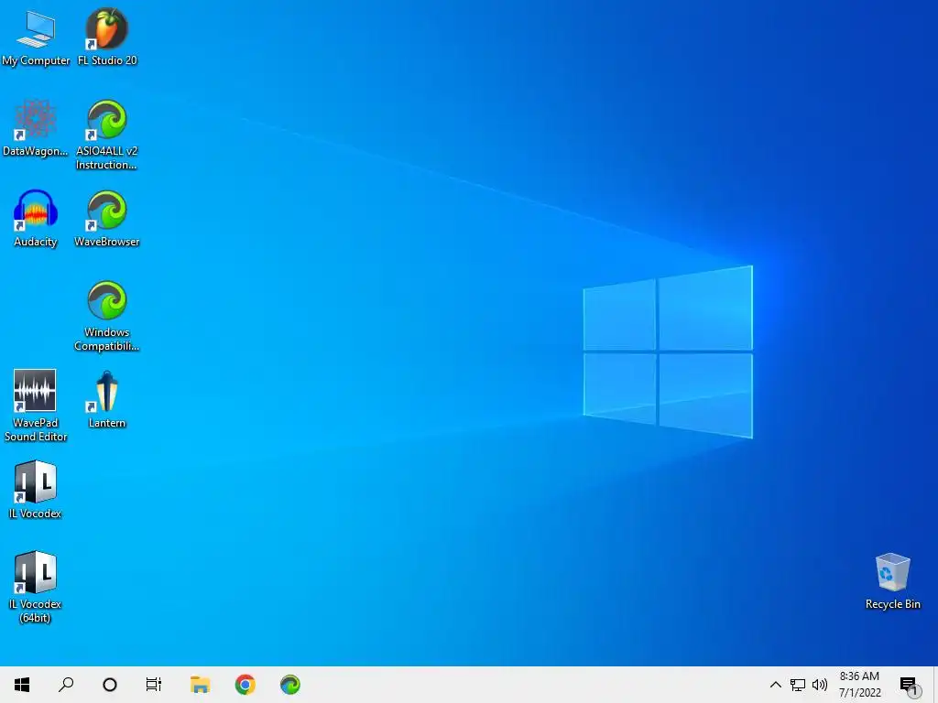Viewport: 938px width, 703px height.
Task: Open taskbar search magnifier
Action: [66, 685]
